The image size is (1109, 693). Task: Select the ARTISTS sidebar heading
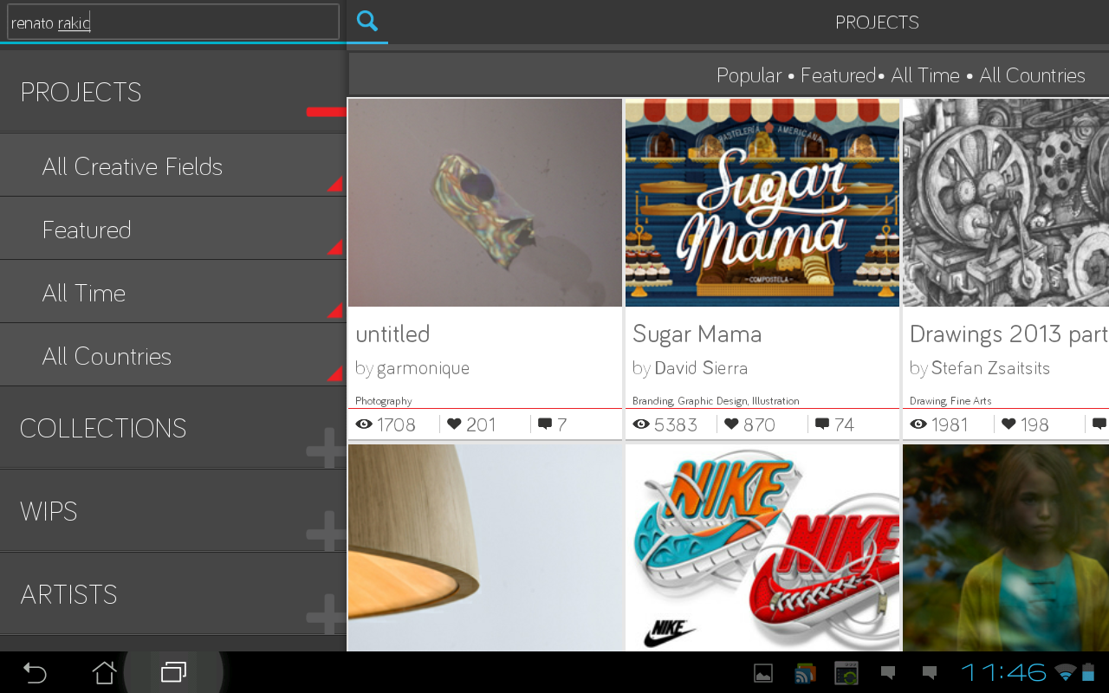coord(68,594)
